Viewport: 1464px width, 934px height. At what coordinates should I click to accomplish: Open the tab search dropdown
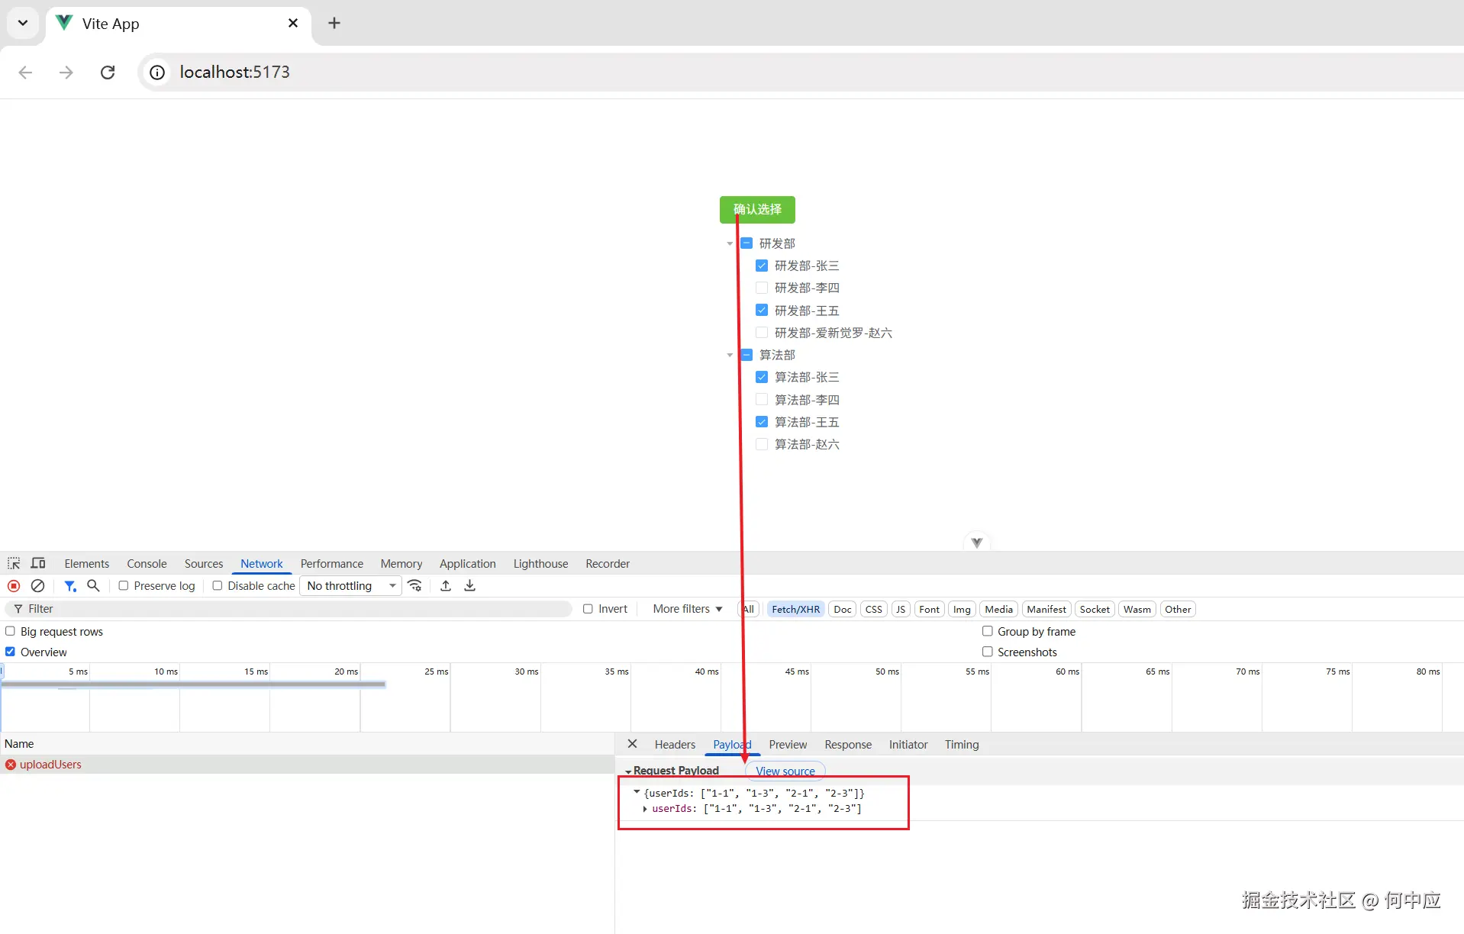(23, 23)
